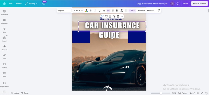
Task: Click the 68.8 font size field
Action: tap(78, 10)
